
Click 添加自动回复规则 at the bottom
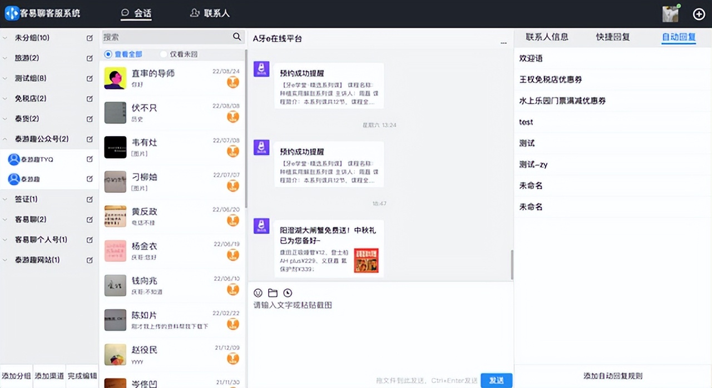click(x=612, y=376)
